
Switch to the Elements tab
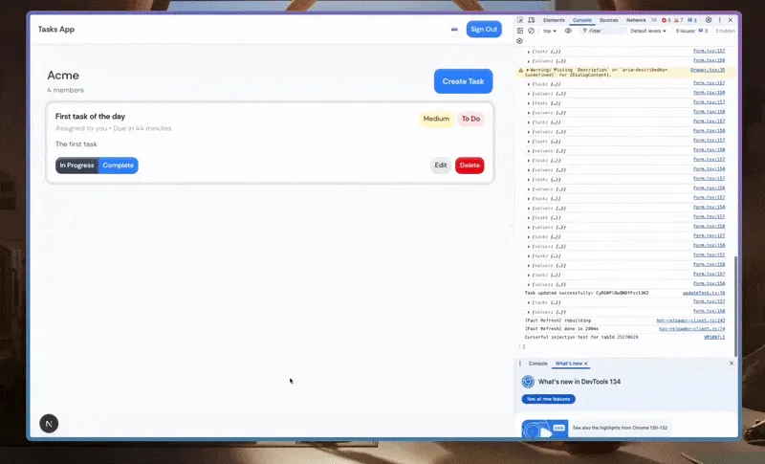tap(553, 19)
